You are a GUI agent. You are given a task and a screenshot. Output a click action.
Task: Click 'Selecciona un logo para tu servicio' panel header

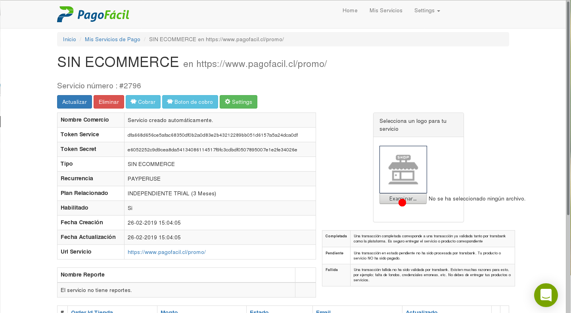(x=418, y=125)
